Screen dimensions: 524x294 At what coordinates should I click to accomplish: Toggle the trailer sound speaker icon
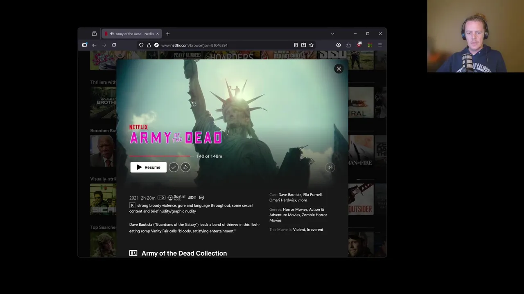click(x=330, y=167)
